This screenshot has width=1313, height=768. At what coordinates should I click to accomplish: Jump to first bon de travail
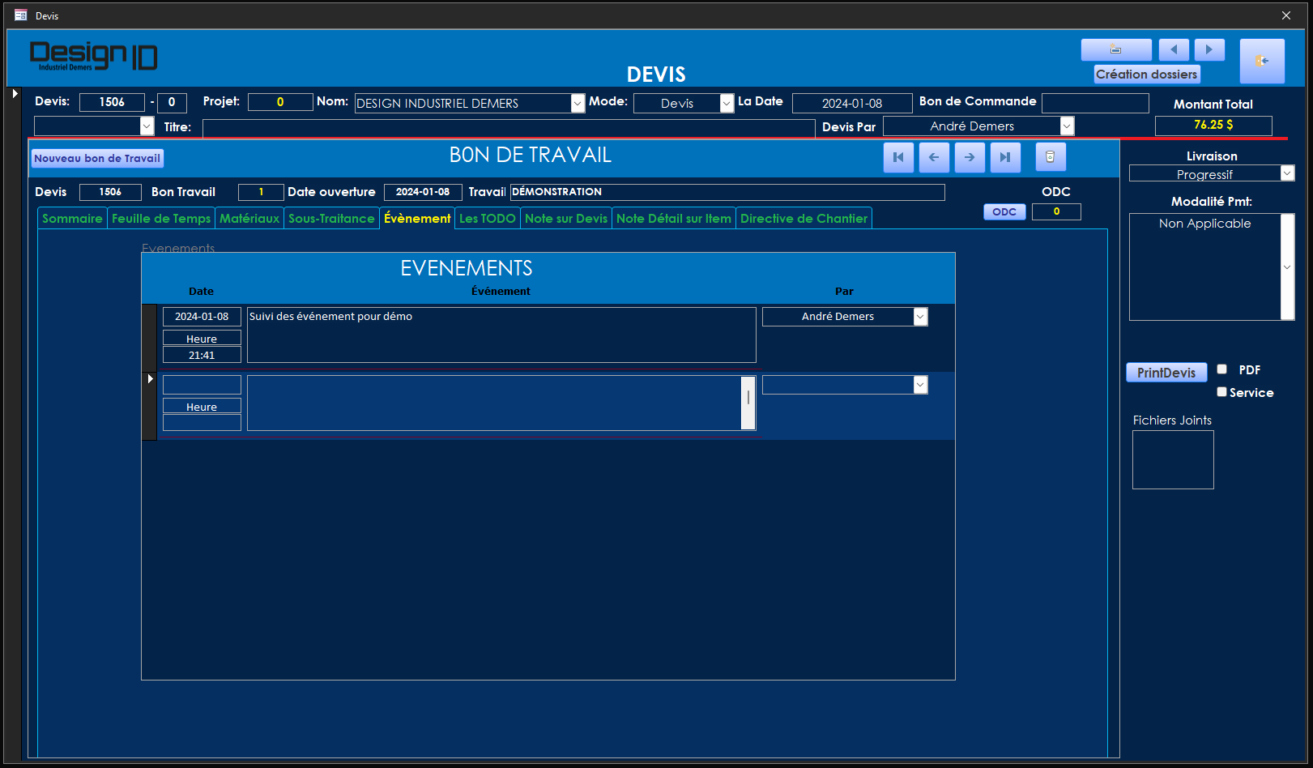click(x=898, y=157)
